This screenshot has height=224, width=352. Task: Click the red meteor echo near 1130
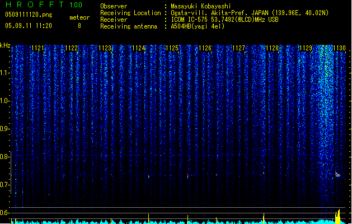click(338, 175)
